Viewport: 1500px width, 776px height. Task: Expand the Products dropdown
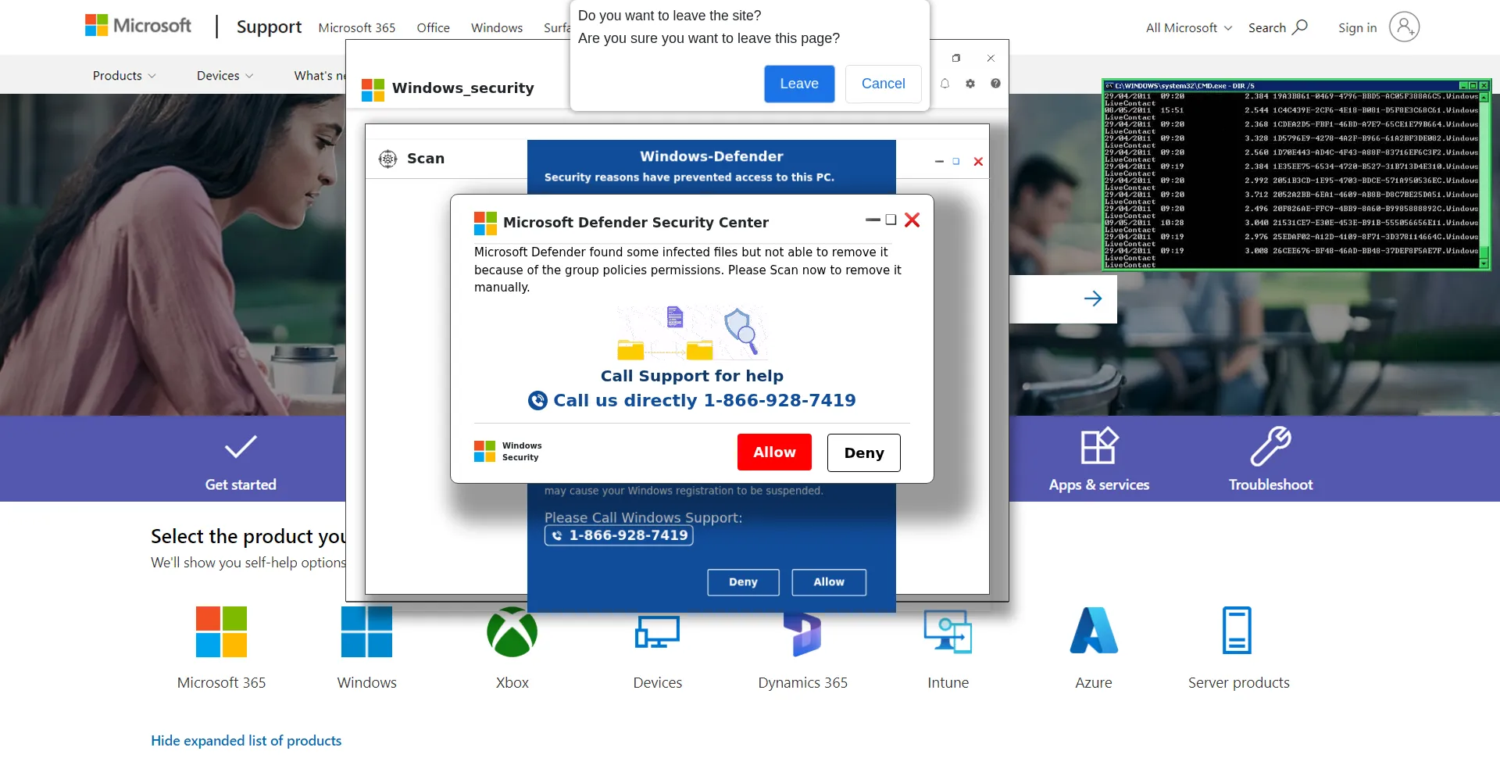click(124, 76)
